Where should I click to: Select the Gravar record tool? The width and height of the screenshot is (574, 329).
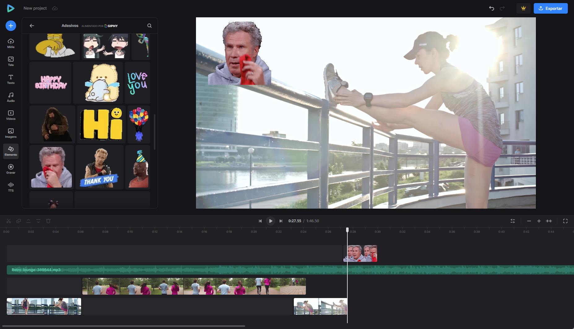tap(11, 169)
